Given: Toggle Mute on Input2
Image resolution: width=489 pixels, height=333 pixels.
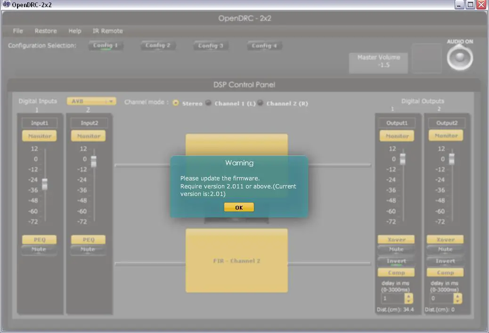Looking at the screenshot, I should [x=88, y=250].
